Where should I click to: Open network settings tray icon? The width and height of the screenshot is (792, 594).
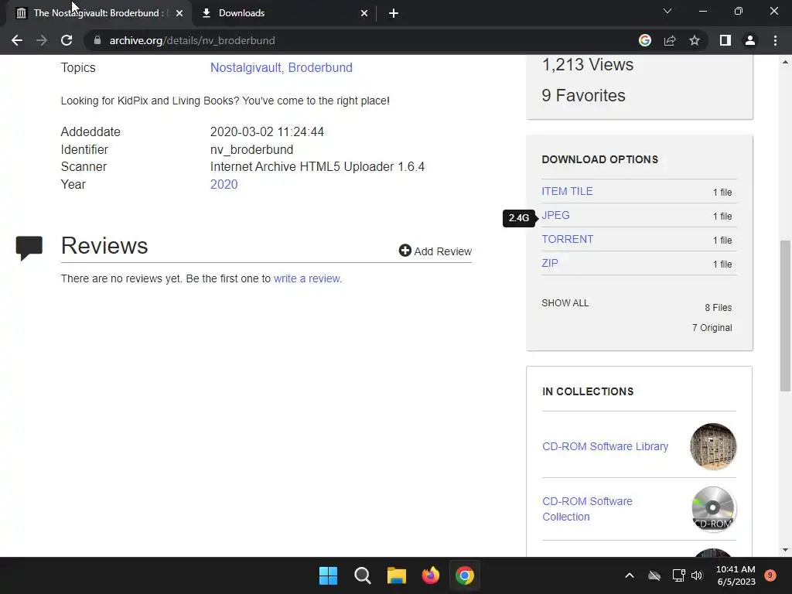click(x=678, y=575)
